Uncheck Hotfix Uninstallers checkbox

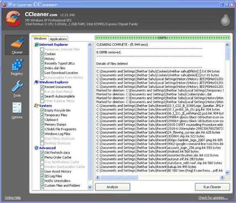click(42, 181)
